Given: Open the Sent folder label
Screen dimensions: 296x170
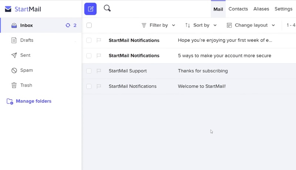Looking at the screenshot, I should coord(25,55).
